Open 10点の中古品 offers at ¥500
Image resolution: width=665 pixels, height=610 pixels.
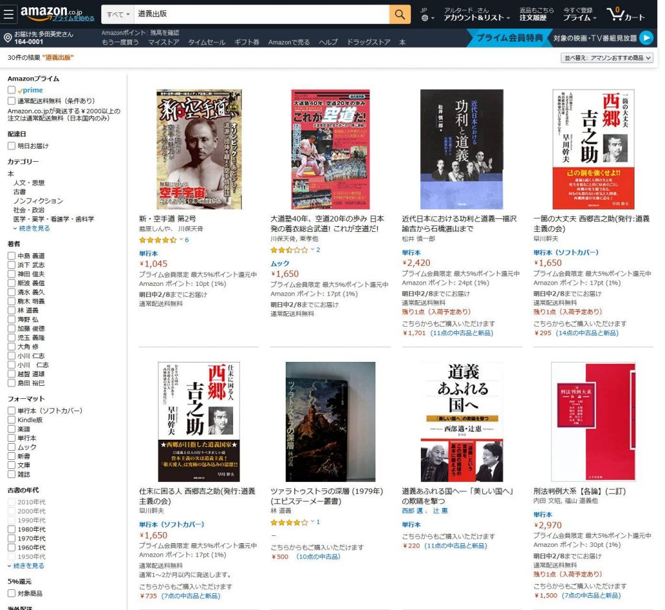(x=318, y=557)
